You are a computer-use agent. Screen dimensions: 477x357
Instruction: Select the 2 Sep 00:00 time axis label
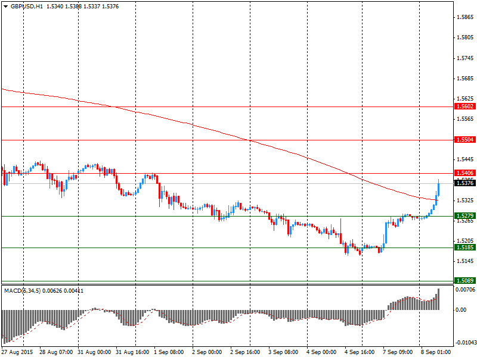[207, 352]
